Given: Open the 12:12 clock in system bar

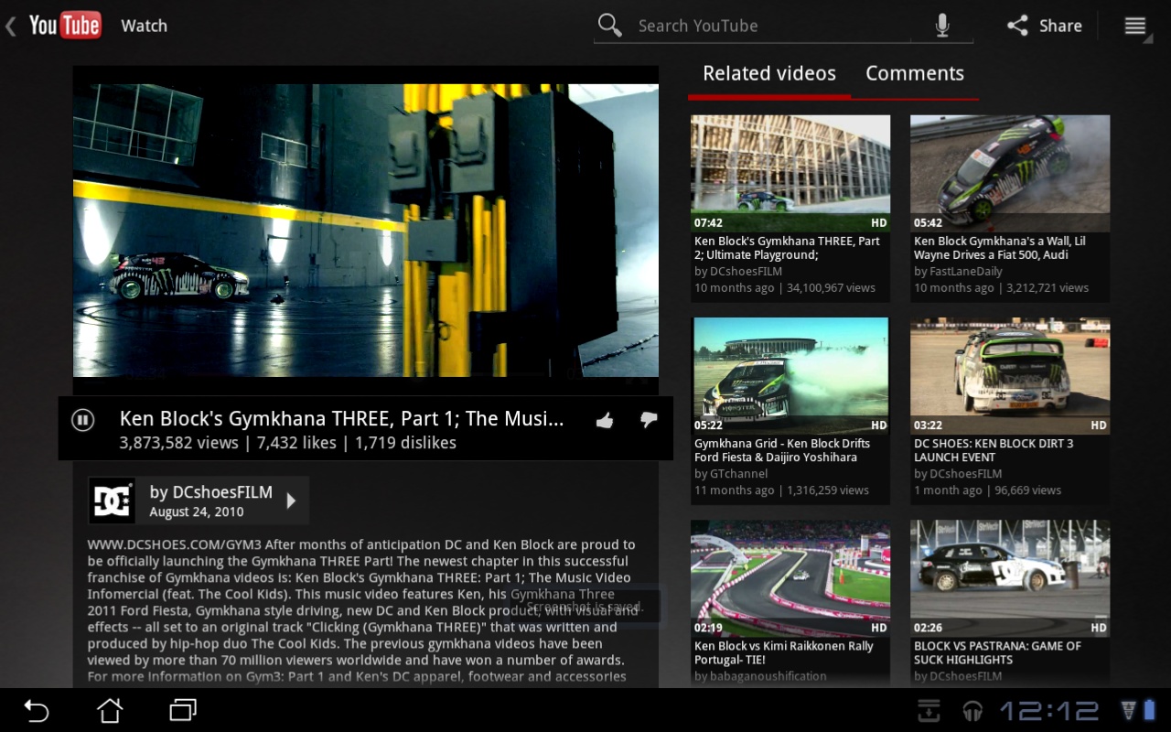Looking at the screenshot, I should click(1049, 711).
